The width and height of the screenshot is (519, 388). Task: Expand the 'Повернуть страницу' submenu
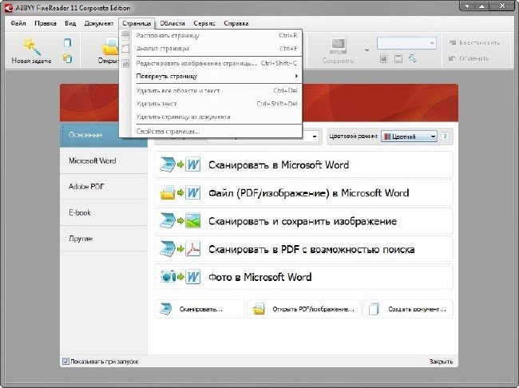click(217, 76)
